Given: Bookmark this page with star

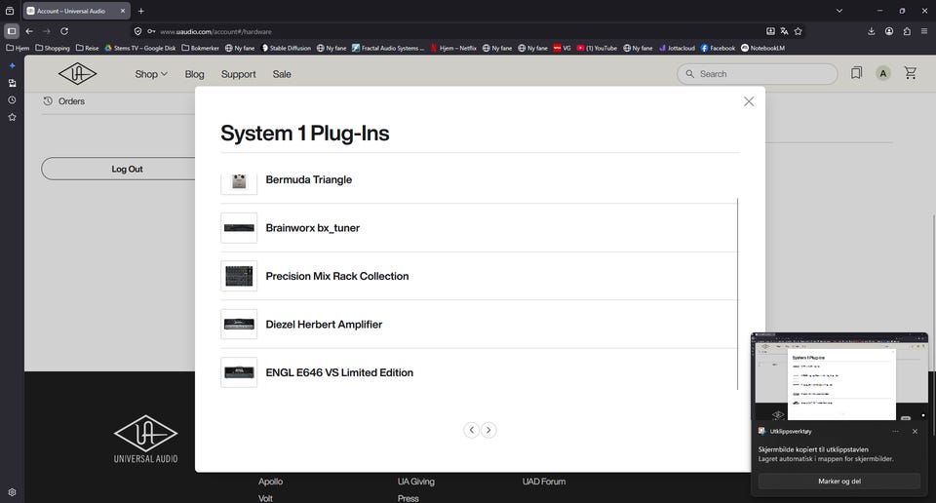Looking at the screenshot, I should (x=799, y=31).
